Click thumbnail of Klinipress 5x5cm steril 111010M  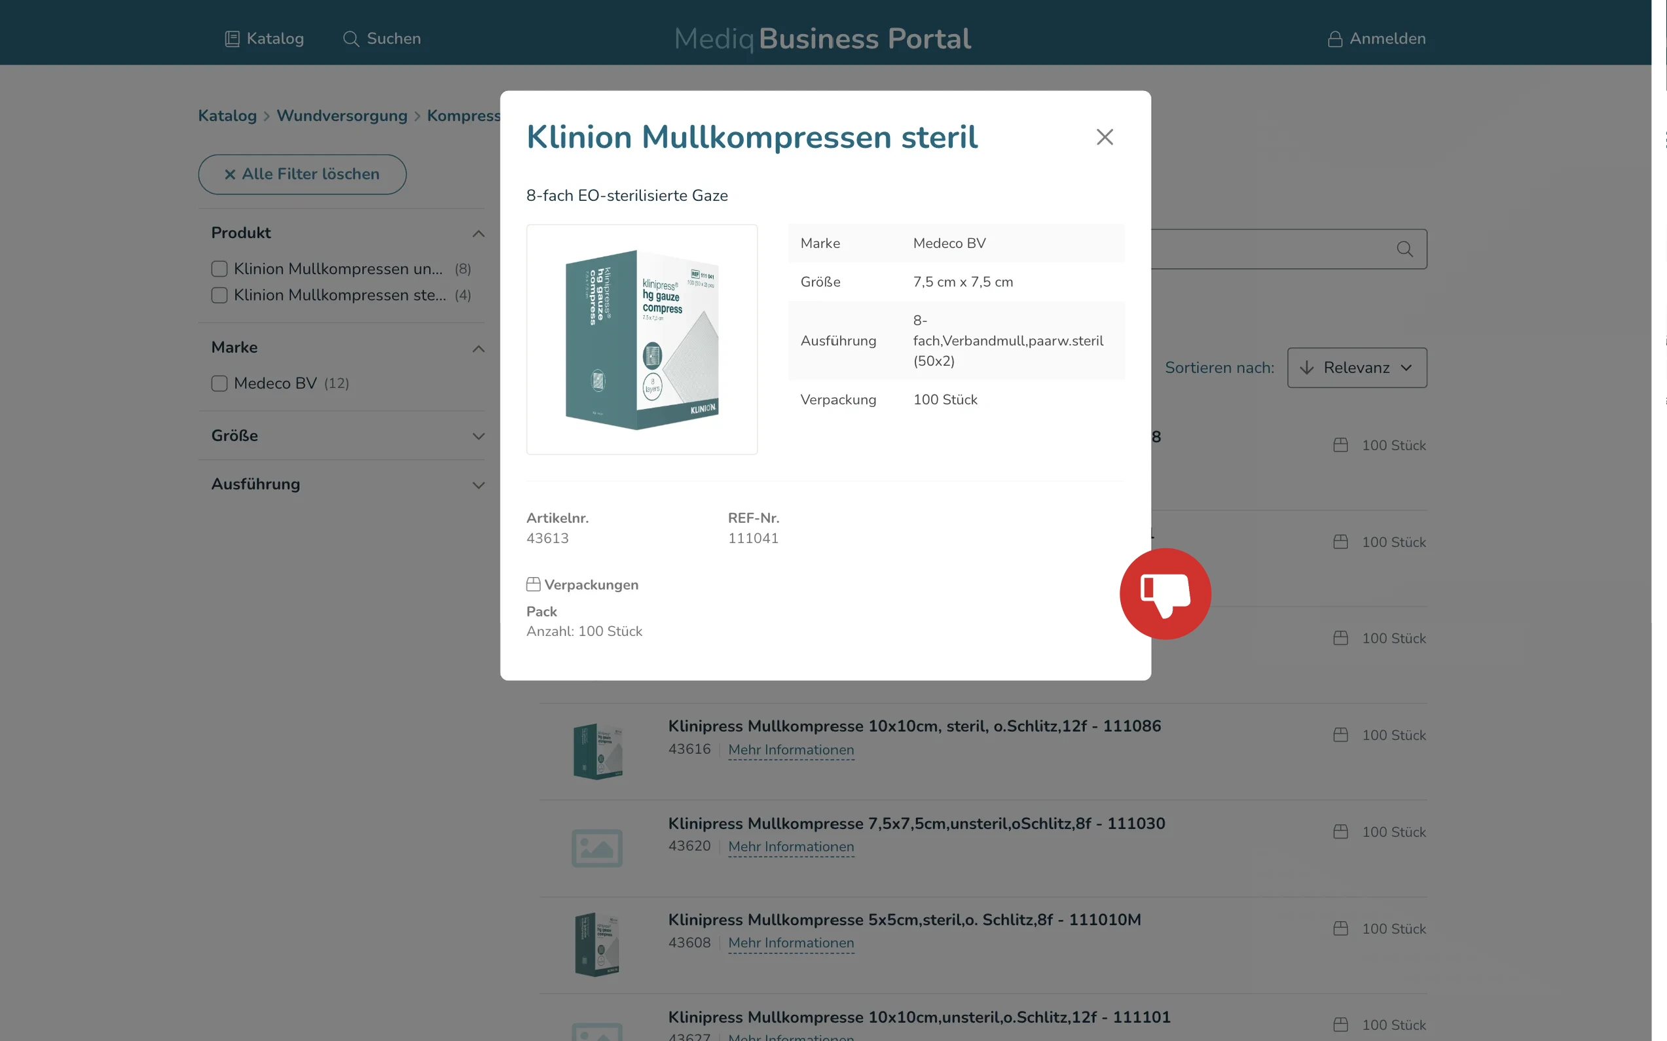point(597,945)
